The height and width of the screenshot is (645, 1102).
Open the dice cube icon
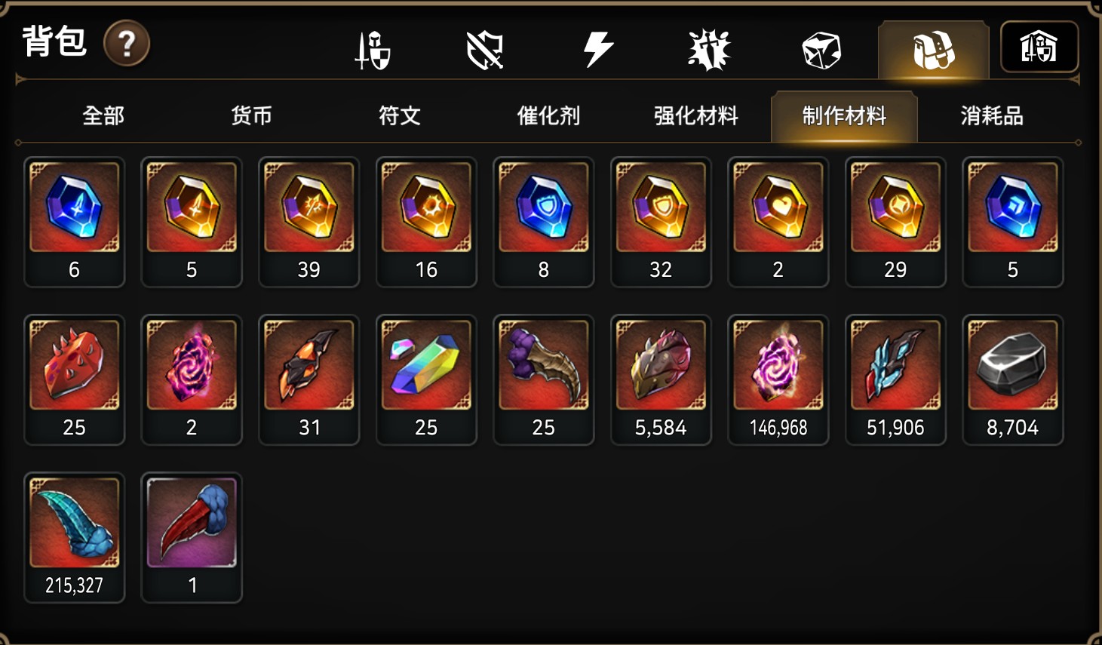(x=821, y=51)
